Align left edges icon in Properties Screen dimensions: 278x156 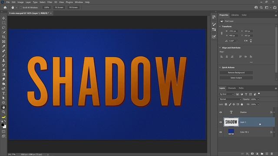coord(222,57)
